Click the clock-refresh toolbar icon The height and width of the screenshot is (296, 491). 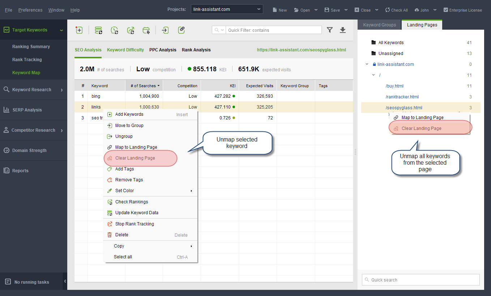pyautogui.click(x=114, y=30)
